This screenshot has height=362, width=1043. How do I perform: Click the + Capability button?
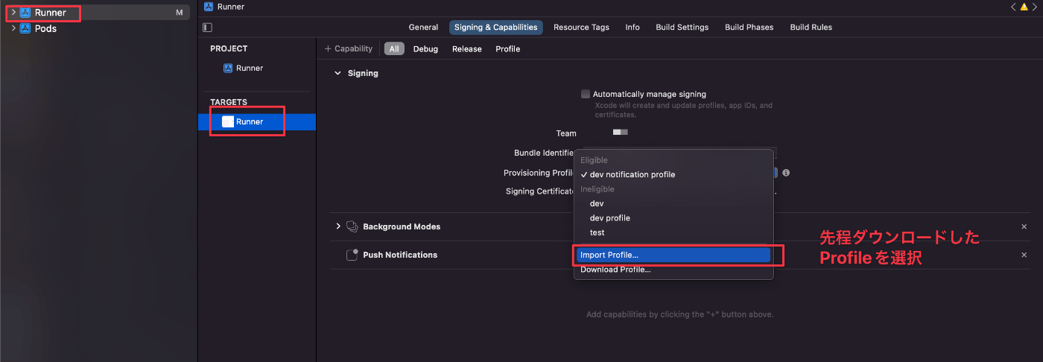pos(349,49)
